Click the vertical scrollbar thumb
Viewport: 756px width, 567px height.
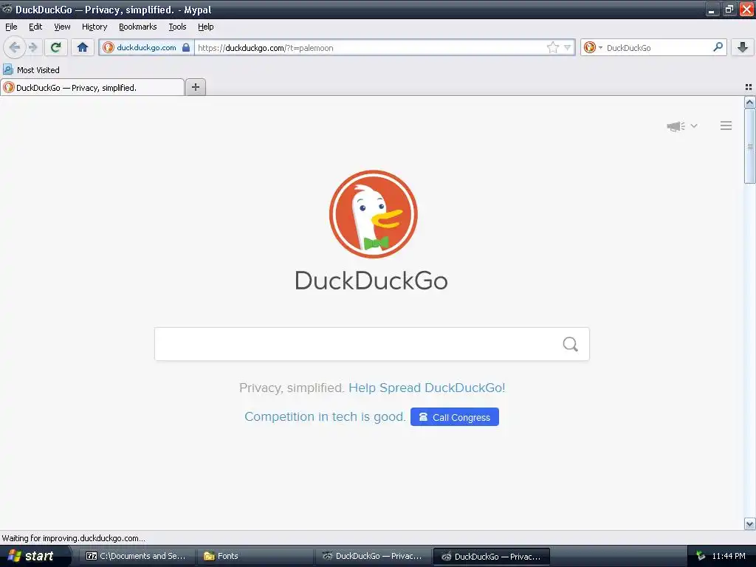point(750,146)
